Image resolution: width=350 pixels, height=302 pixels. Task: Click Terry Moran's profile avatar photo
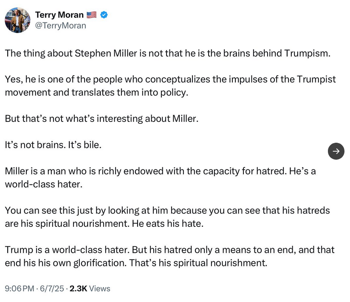tap(17, 20)
